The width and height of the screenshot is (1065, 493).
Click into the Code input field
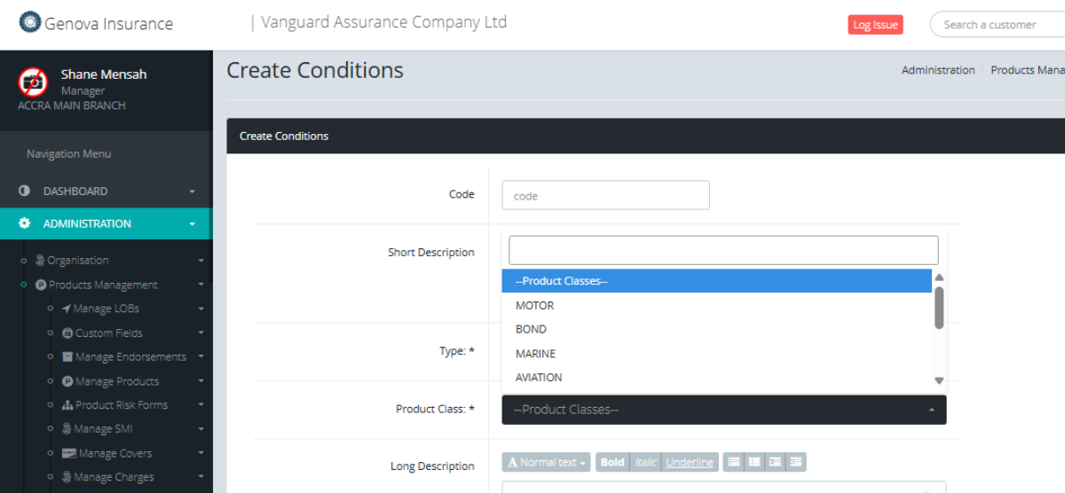click(605, 195)
